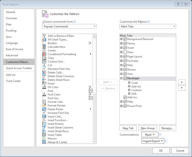The image size is (192, 157).
Task: Click the New Tab button
Action: (x=128, y=128)
